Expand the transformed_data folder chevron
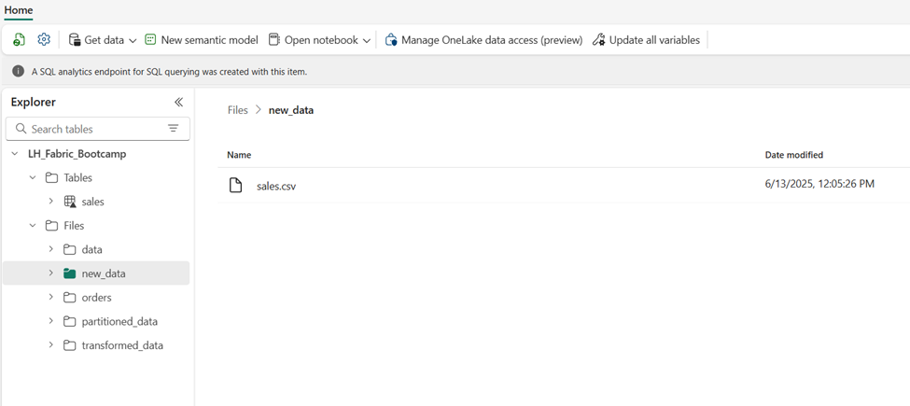910x406 pixels. click(x=51, y=345)
